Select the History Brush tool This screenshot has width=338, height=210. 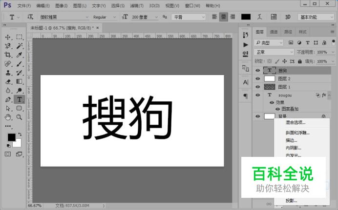pos(19,73)
